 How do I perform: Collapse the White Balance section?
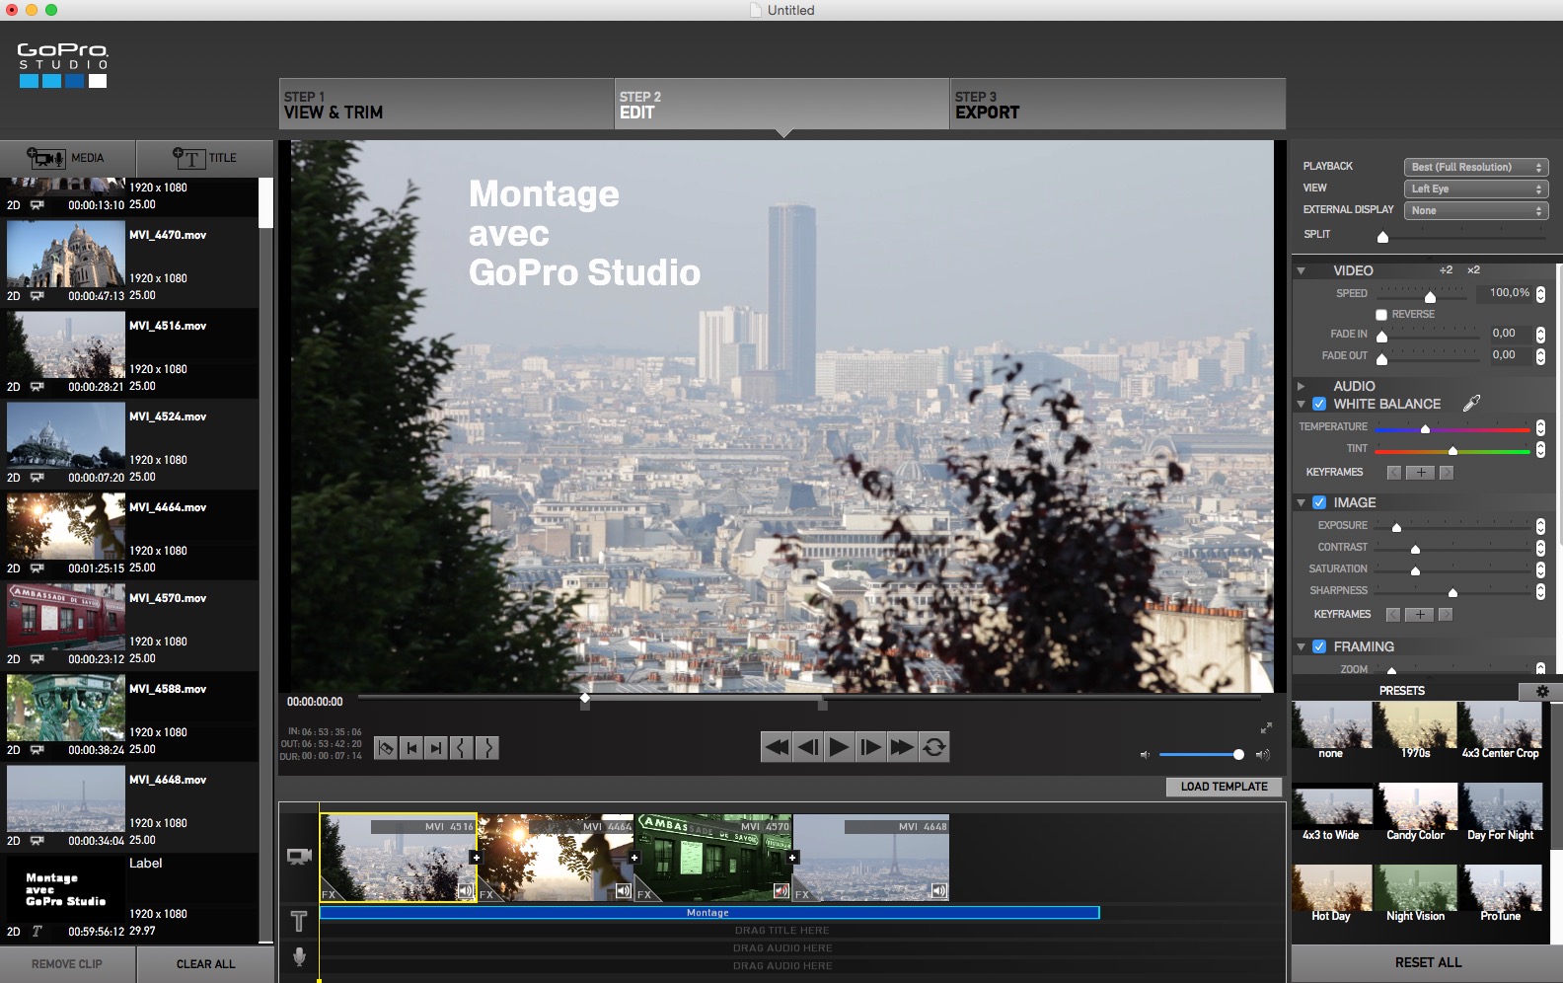coord(1301,404)
